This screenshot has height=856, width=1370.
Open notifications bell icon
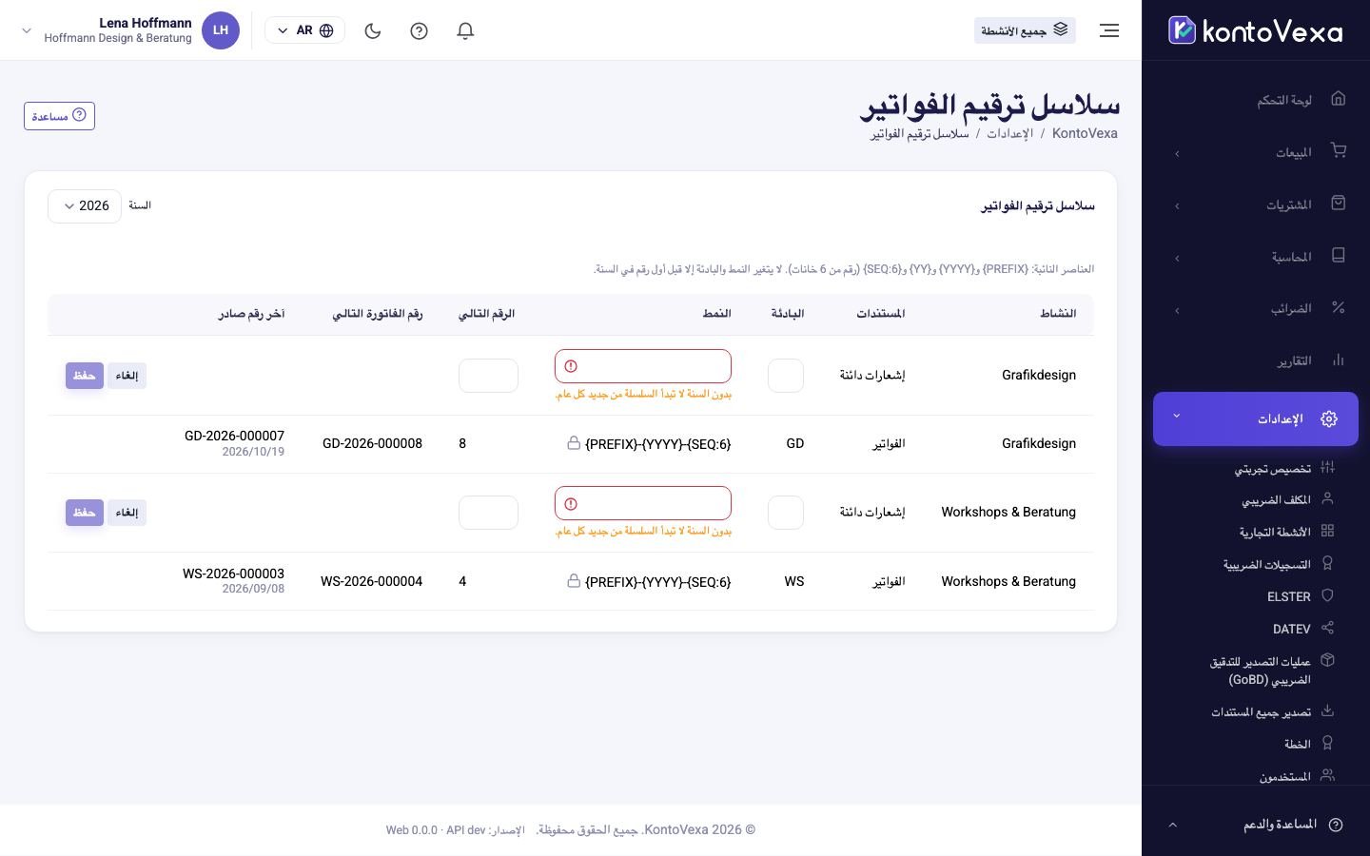click(465, 30)
